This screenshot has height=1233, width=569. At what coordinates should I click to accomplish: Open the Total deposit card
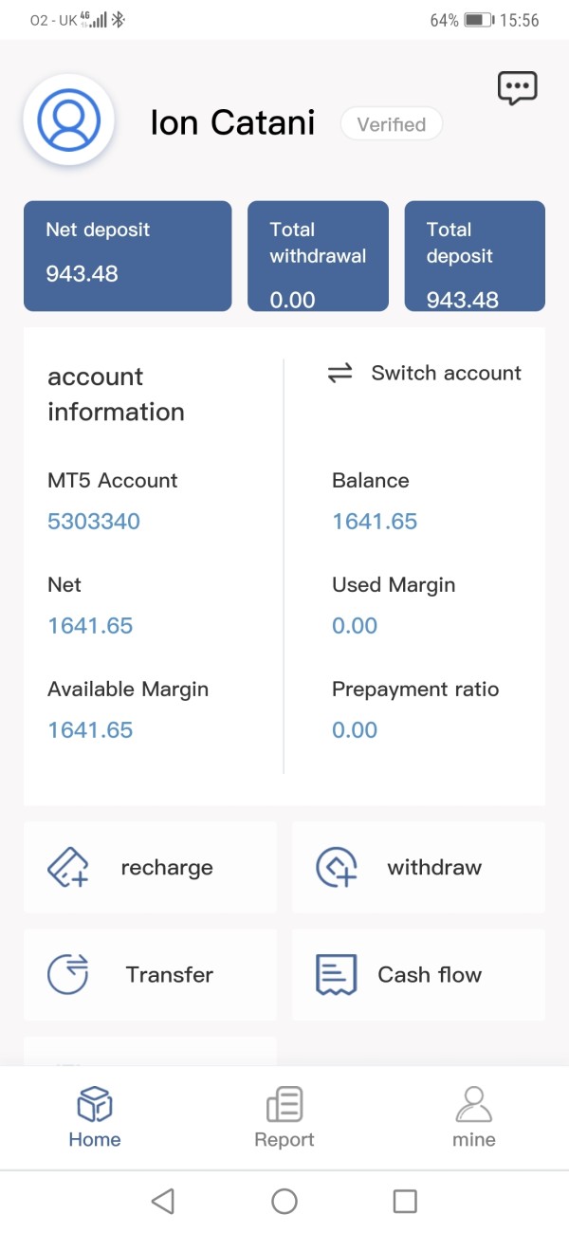click(474, 256)
